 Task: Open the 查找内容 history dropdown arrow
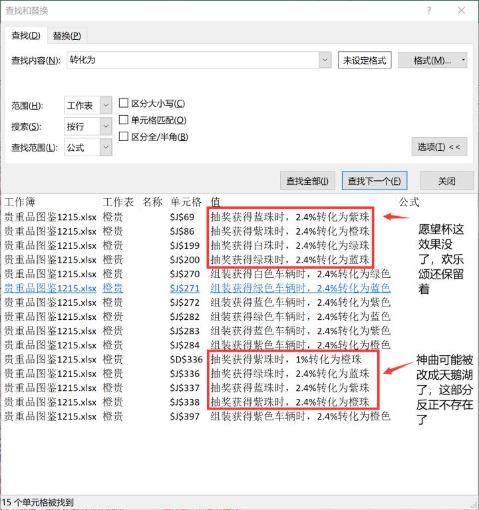coord(325,60)
